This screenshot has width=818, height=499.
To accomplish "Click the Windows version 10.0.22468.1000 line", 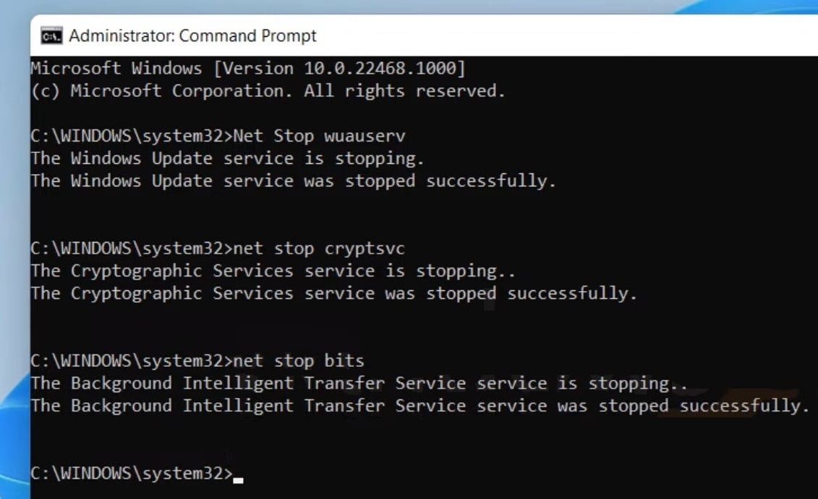I will coord(248,69).
